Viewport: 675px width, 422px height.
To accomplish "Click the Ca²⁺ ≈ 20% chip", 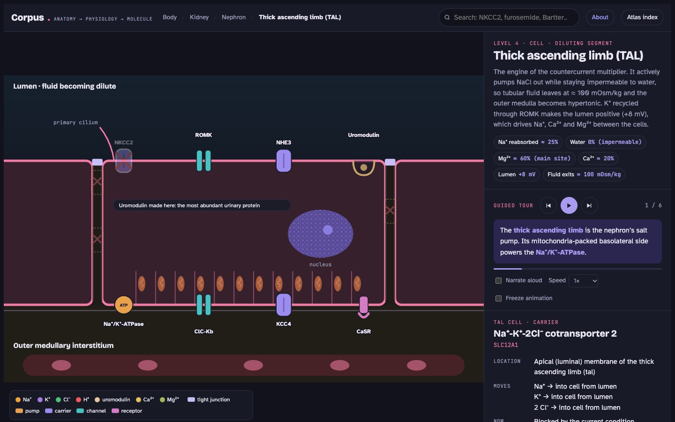I will click(598, 158).
